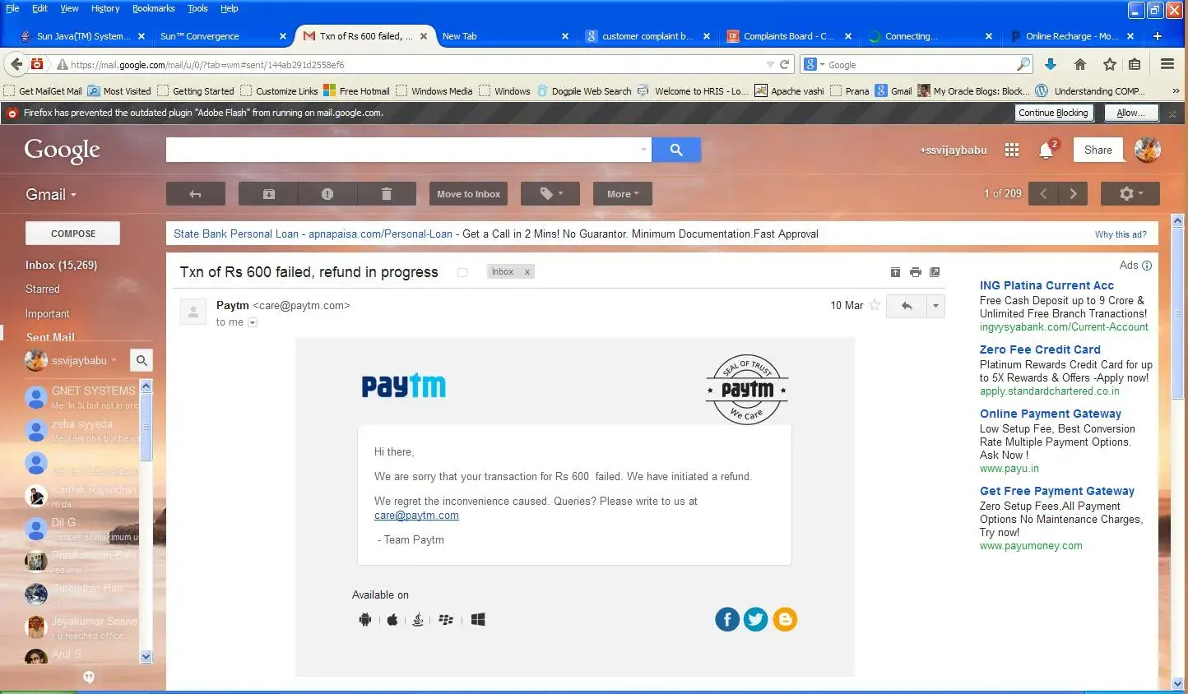The image size is (1188, 694).
Task: Click the chat list scroll down arrow
Action: (x=146, y=656)
